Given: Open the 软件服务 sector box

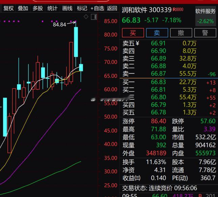Looking at the screenshot, I should tap(205, 16).
